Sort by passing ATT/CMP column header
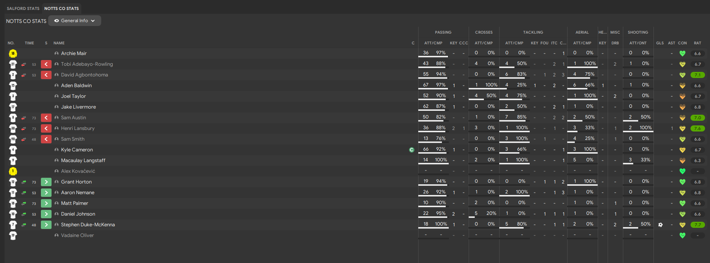Viewport: 710px width, 263px height. click(x=433, y=43)
